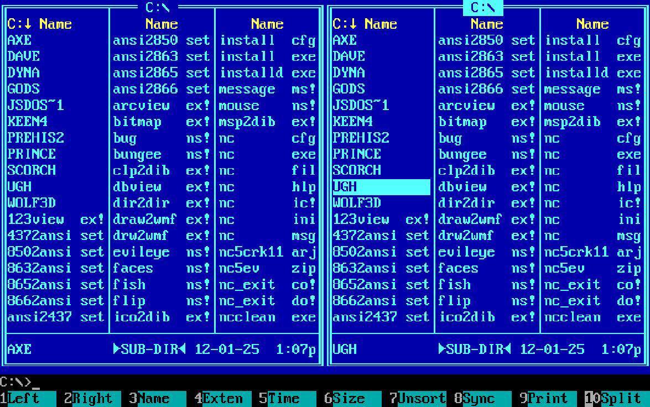
Task: Click the C:\> command prompt line
Action: tap(166, 382)
